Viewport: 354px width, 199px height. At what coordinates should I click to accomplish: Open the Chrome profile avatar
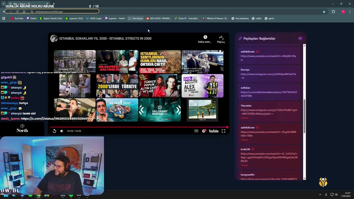coord(343,12)
